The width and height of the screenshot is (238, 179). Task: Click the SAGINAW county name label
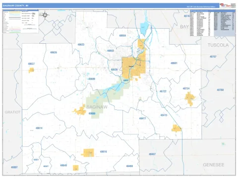(97, 107)
